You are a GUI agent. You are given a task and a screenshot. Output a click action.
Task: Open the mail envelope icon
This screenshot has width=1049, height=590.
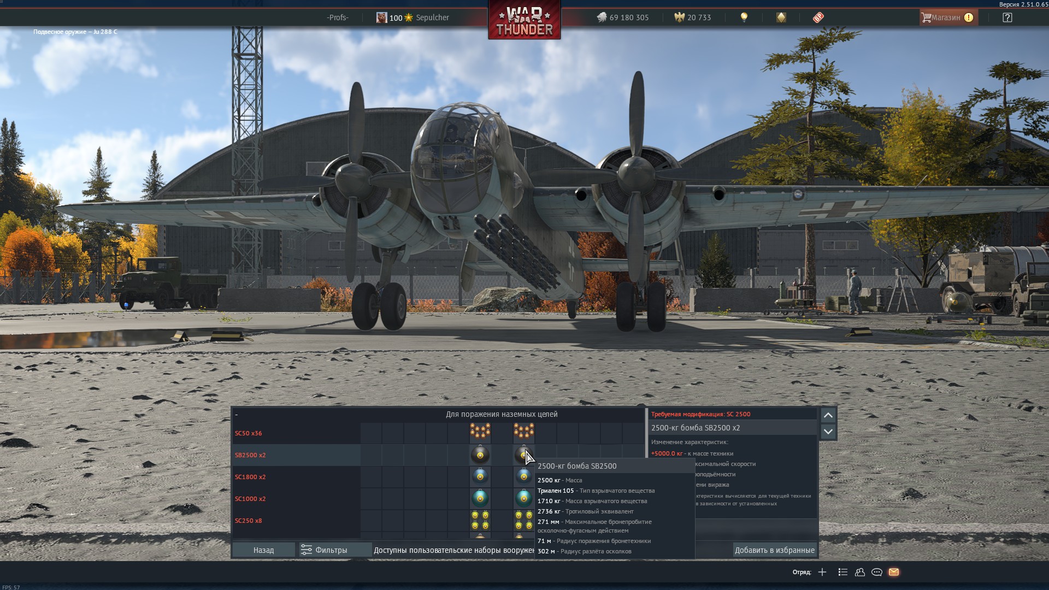(894, 572)
